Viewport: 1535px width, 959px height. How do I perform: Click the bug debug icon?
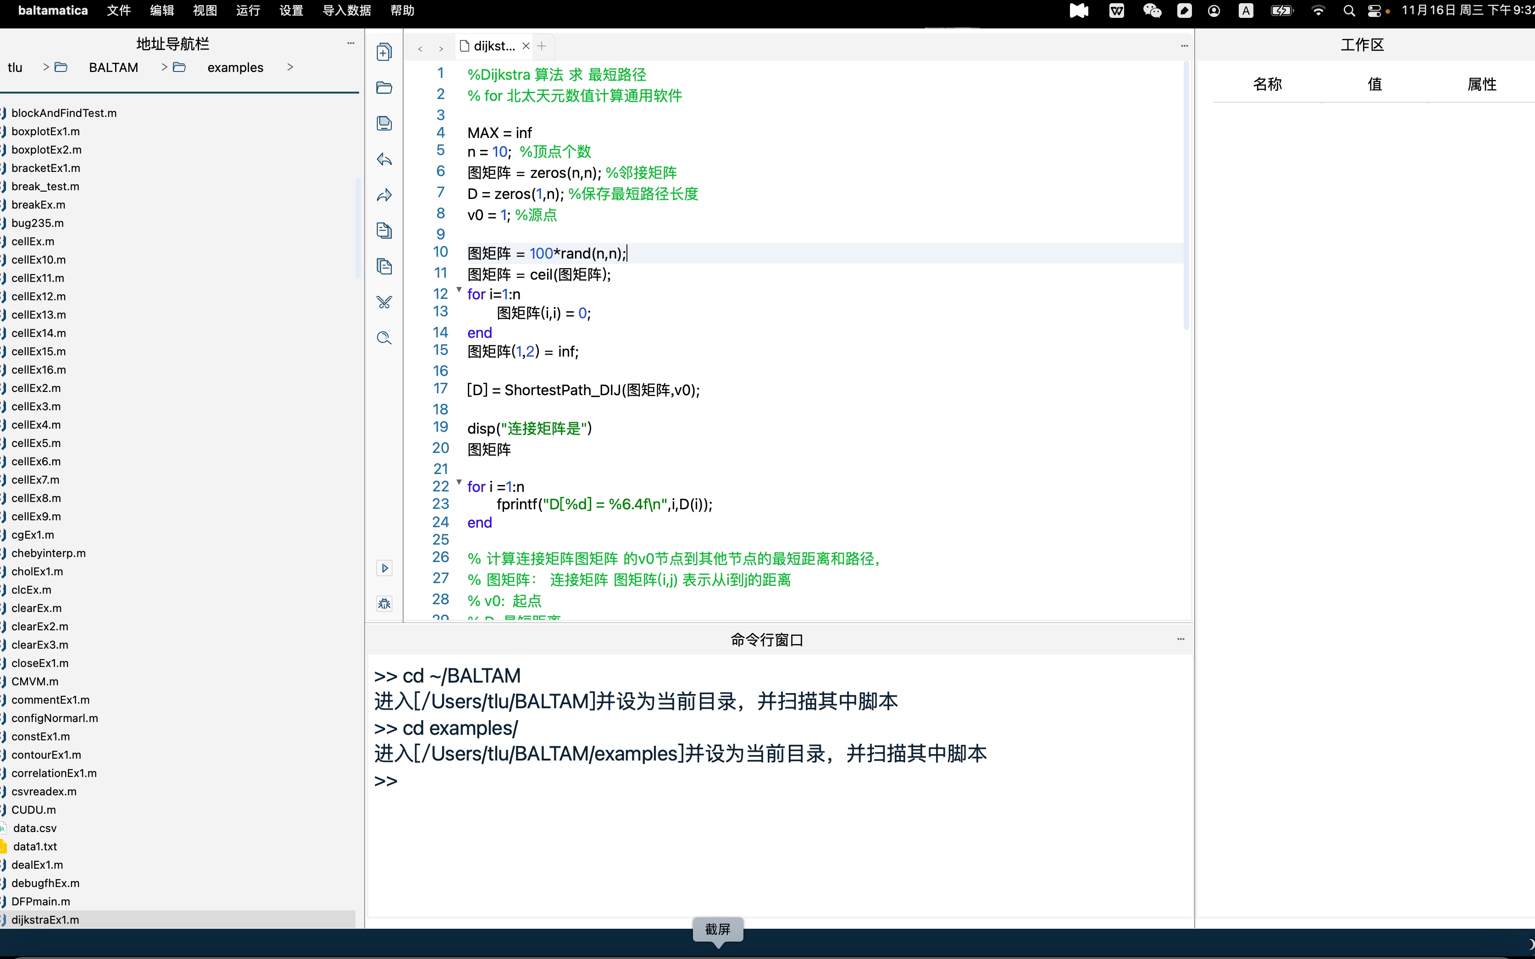384,603
